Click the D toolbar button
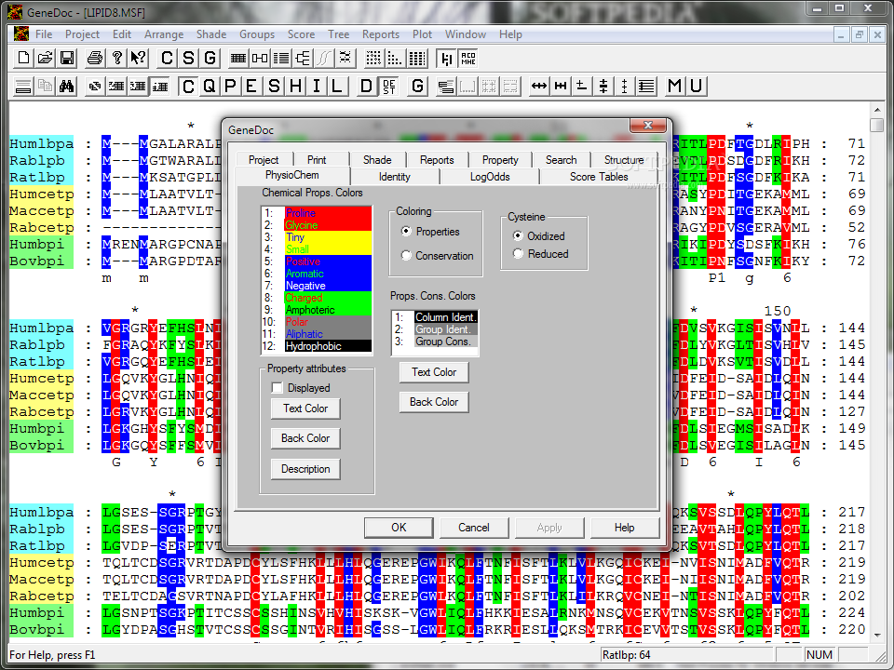The image size is (894, 670). pyautogui.click(x=367, y=87)
